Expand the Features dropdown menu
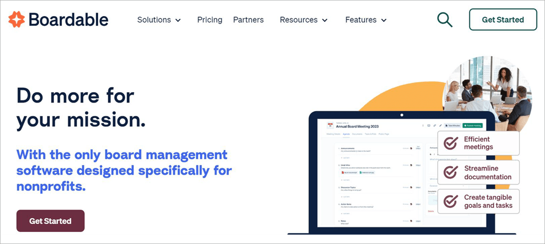Viewport: 545px width, 244px height. tap(366, 20)
